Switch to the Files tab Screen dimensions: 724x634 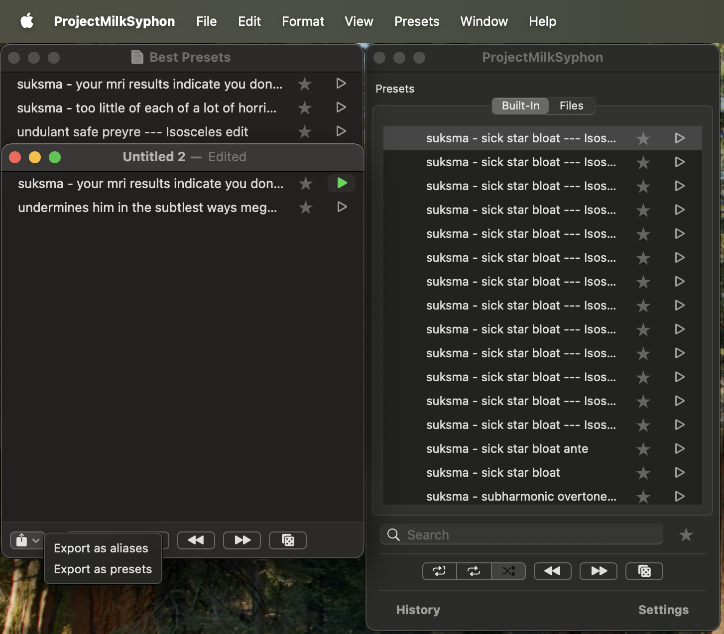pos(571,106)
